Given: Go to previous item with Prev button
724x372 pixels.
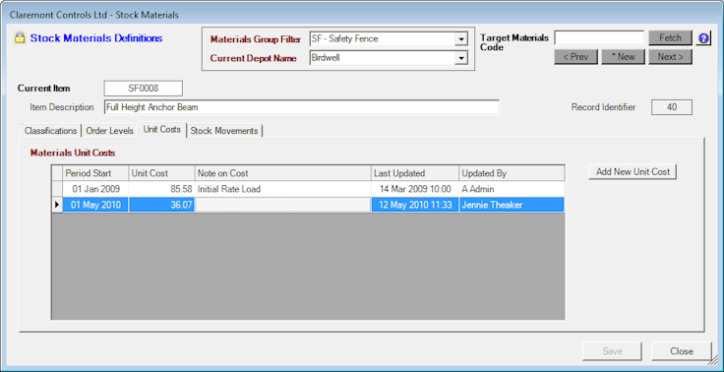Looking at the screenshot, I should click(x=575, y=57).
